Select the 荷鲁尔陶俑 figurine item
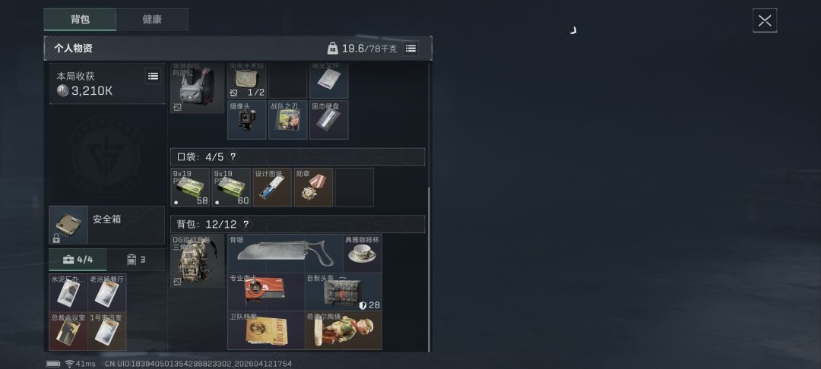The width and height of the screenshot is (821, 369). pyautogui.click(x=344, y=331)
